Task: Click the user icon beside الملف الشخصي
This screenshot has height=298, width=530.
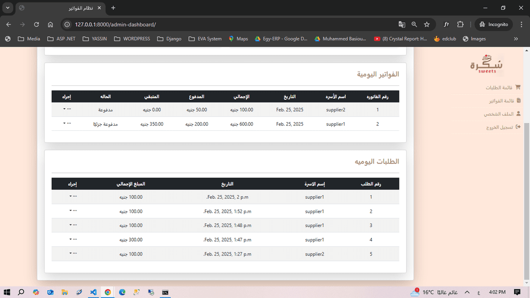Action: click(519, 113)
